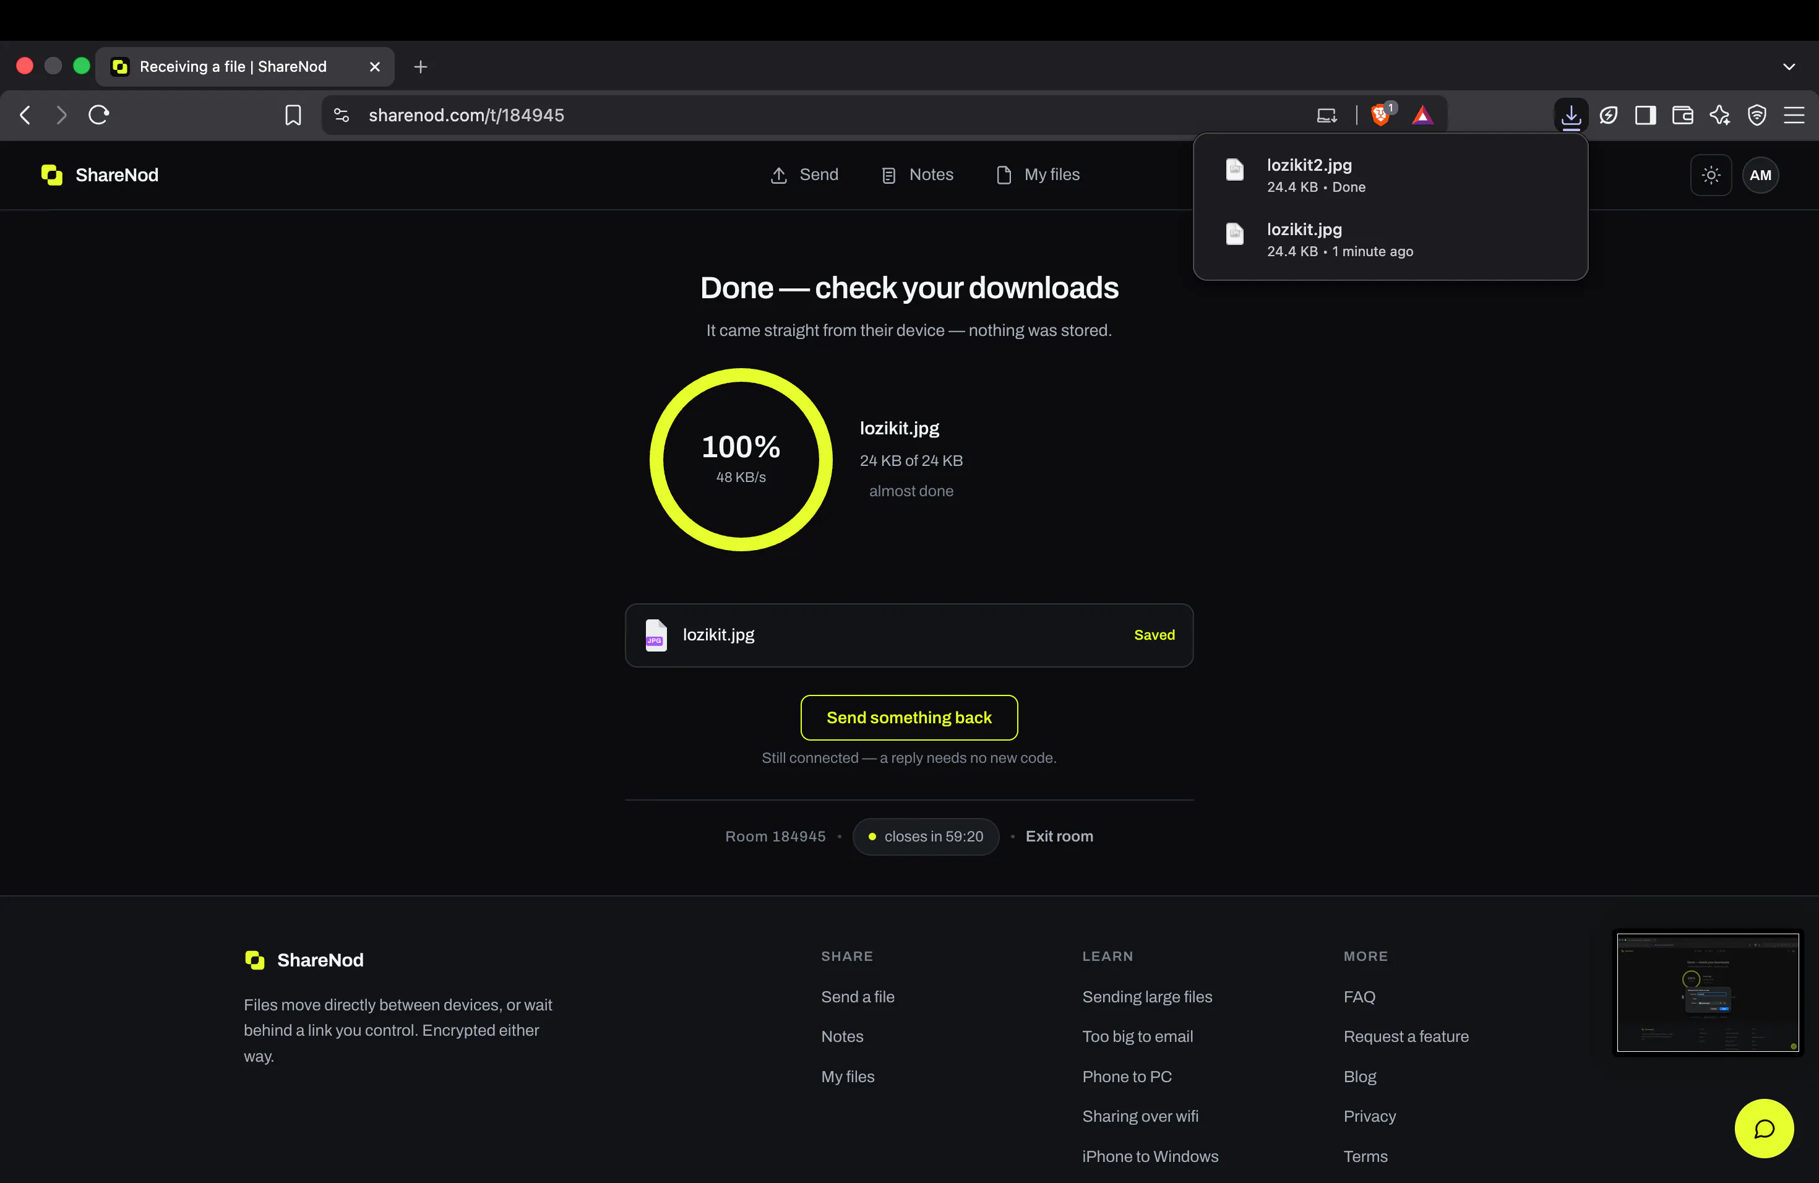Screen dimensions: 1819x1183
Task: Open My files in the top navigation
Action: pos(1038,175)
